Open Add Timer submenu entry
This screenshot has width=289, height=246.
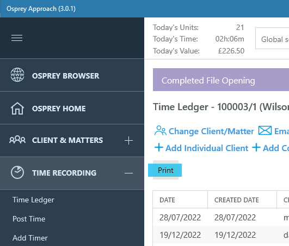pos(30,238)
